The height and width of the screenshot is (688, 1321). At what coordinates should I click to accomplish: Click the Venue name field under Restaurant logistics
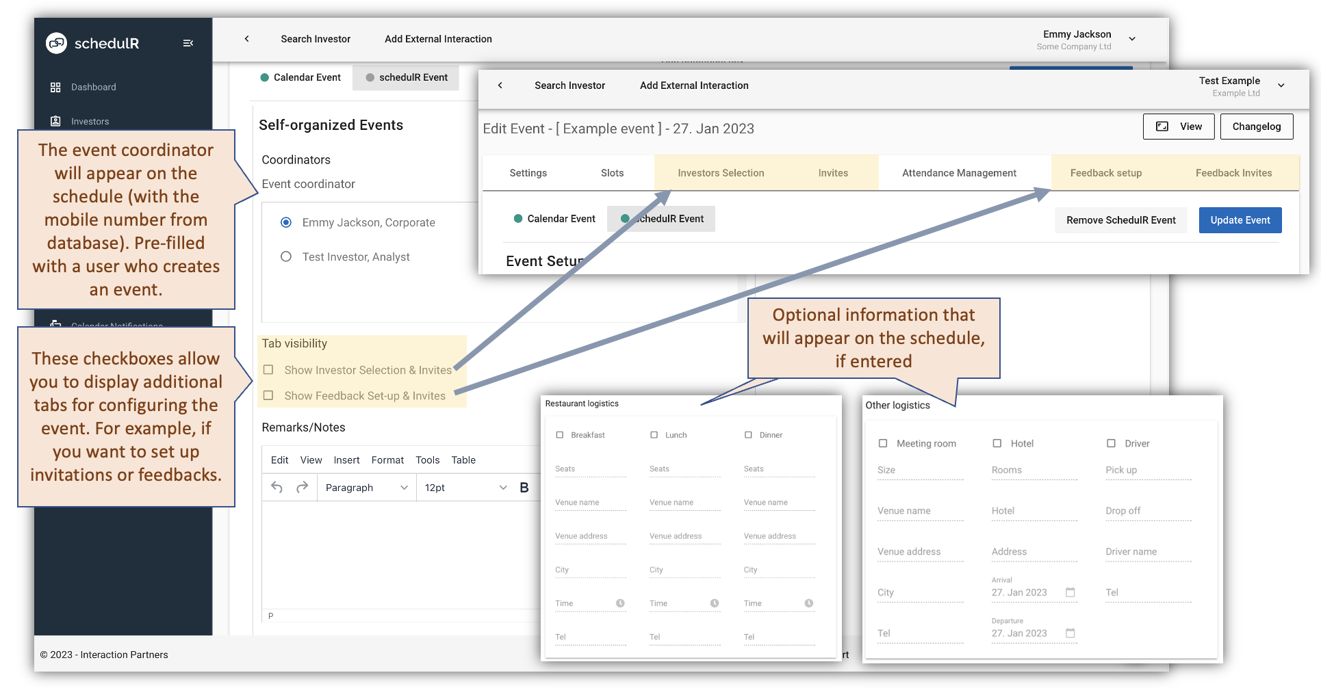coord(590,502)
